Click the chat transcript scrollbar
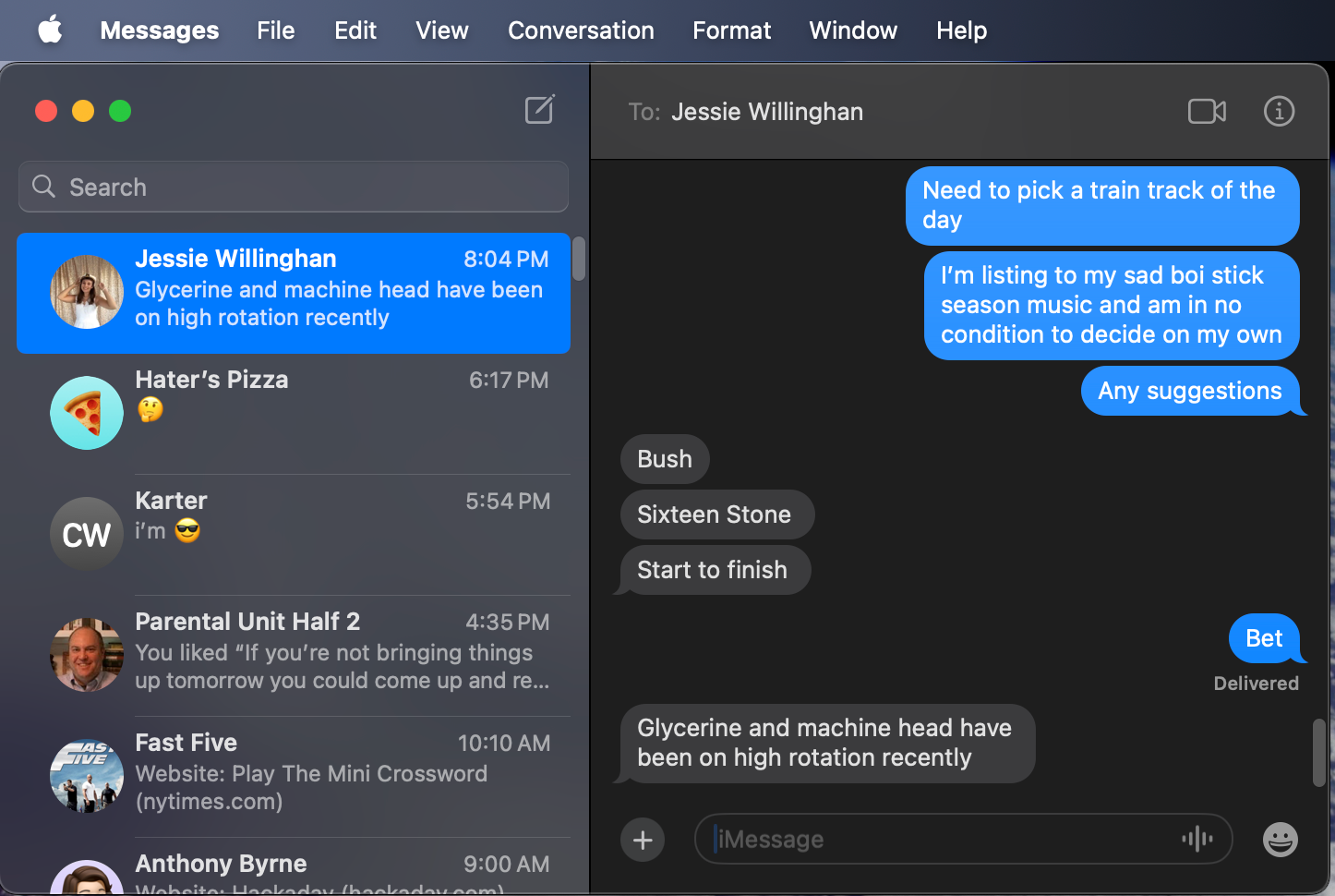 point(1319,753)
